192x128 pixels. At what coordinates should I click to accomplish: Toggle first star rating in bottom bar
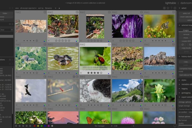[16, 126]
